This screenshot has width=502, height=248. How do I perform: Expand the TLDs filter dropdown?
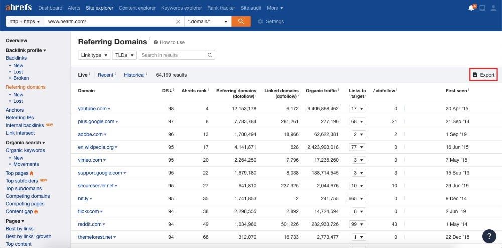(x=124, y=55)
